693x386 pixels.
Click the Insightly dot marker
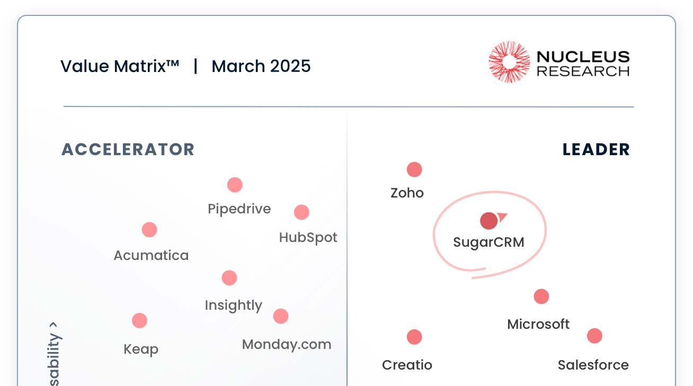[x=229, y=277]
